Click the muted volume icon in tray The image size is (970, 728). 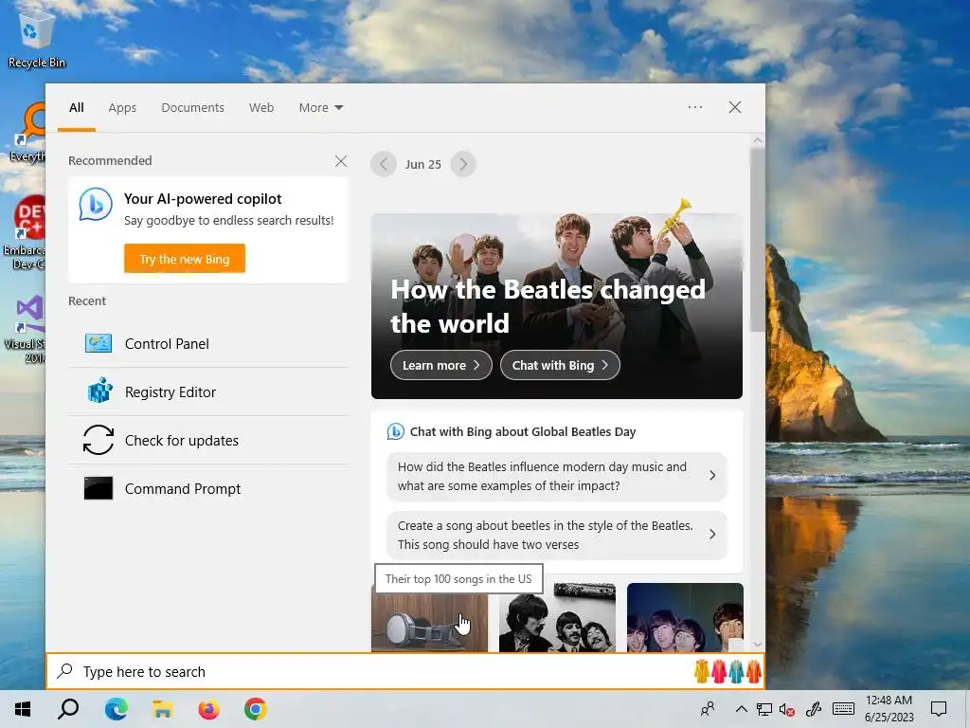tap(787, 709)
